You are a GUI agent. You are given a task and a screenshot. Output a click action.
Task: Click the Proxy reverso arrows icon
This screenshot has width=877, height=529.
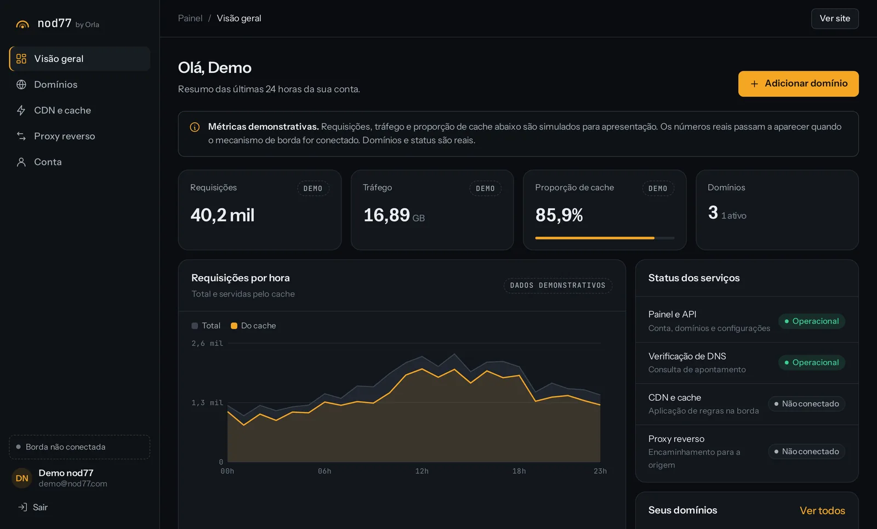pyautogui.click(x=21, y=136)
